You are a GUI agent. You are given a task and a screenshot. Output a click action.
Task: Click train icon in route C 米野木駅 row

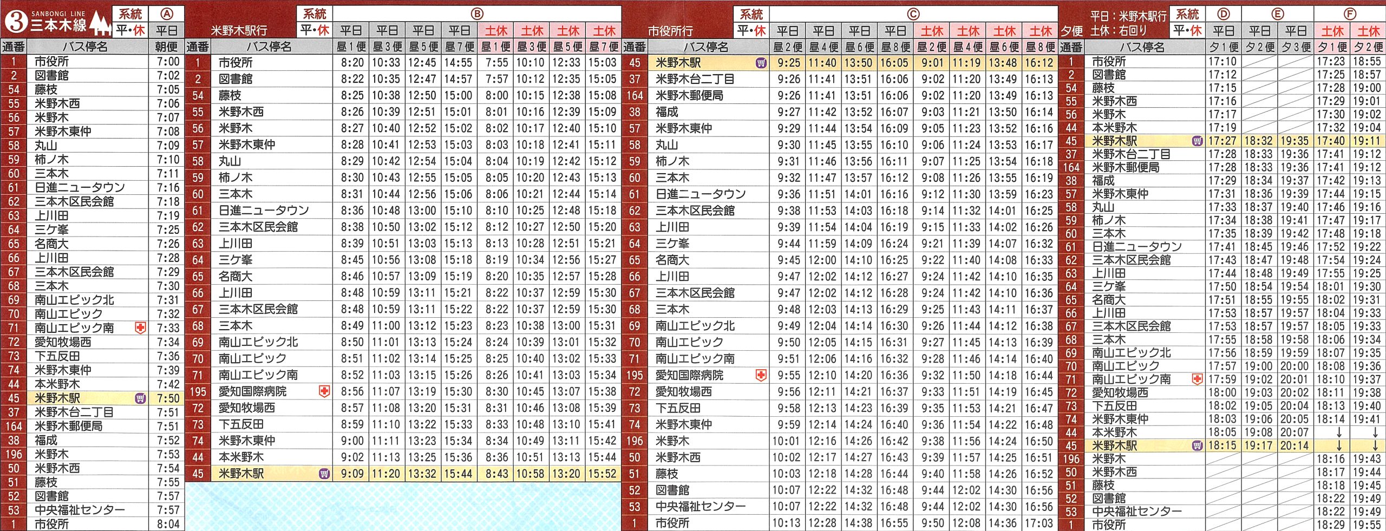point(761,63)
